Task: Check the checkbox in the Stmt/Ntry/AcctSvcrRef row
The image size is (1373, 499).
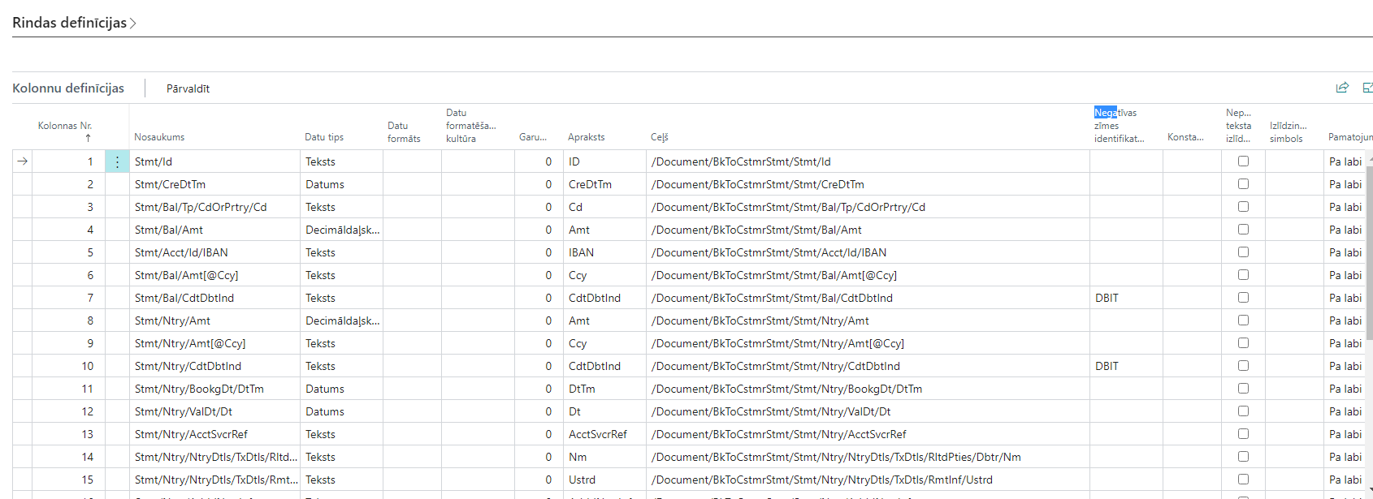Action: [1243, 434]
